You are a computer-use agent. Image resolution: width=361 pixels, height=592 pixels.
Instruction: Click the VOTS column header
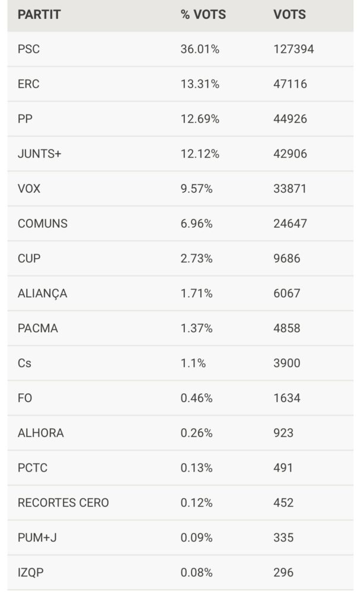[289, 15]
